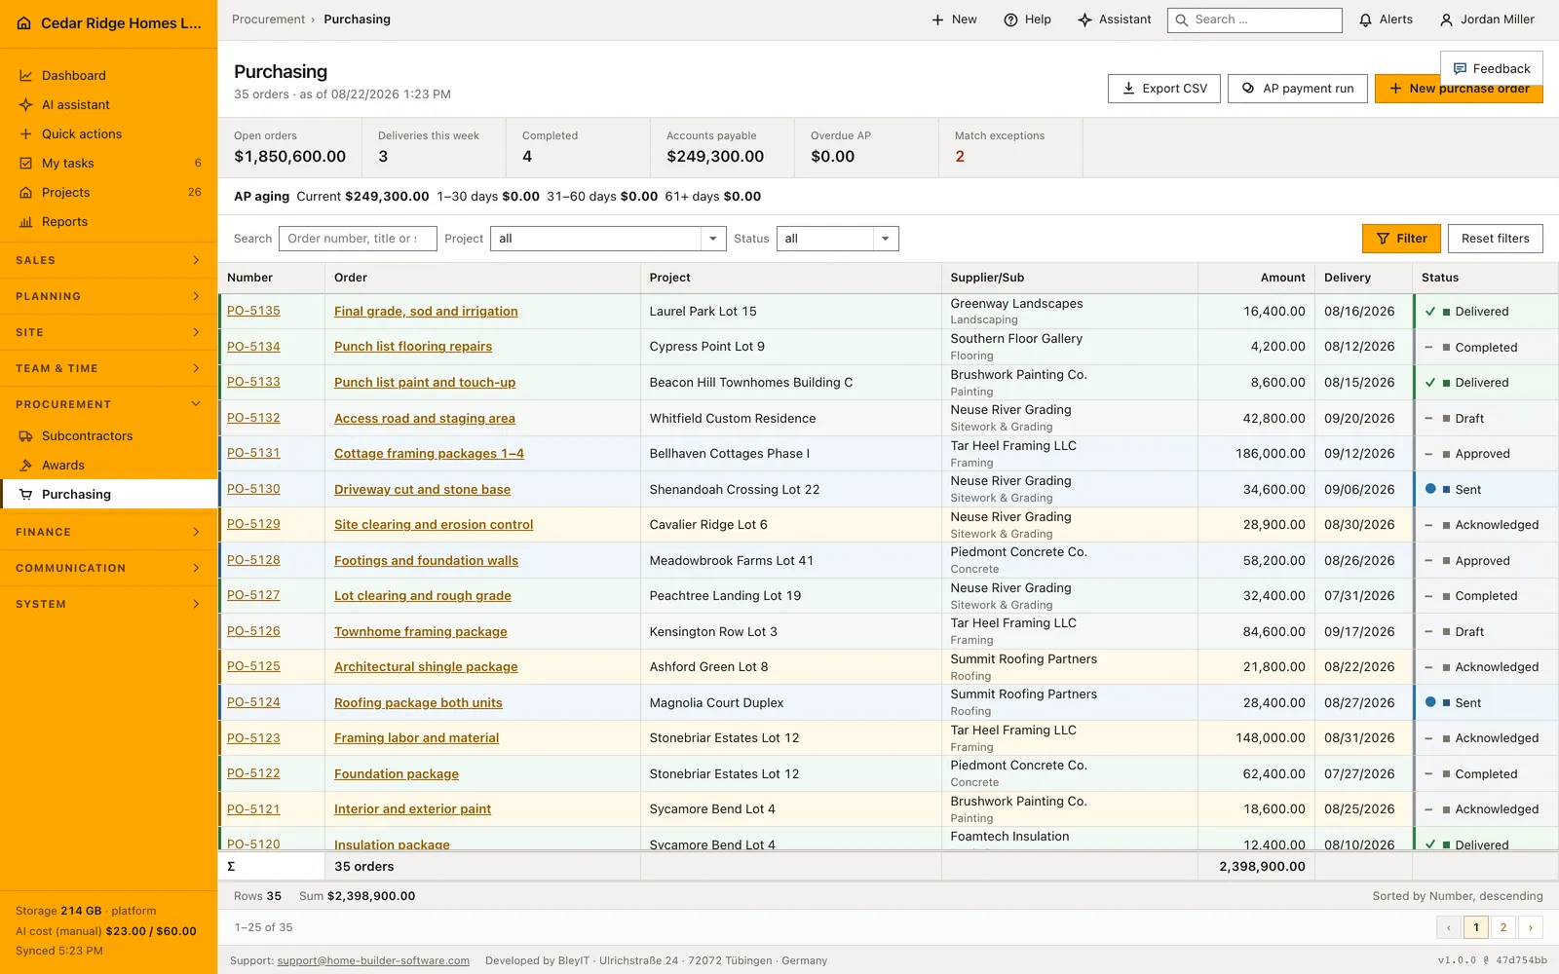Open order PO-5131 link
Screen dimensions: 1559x974
[253, 453]
